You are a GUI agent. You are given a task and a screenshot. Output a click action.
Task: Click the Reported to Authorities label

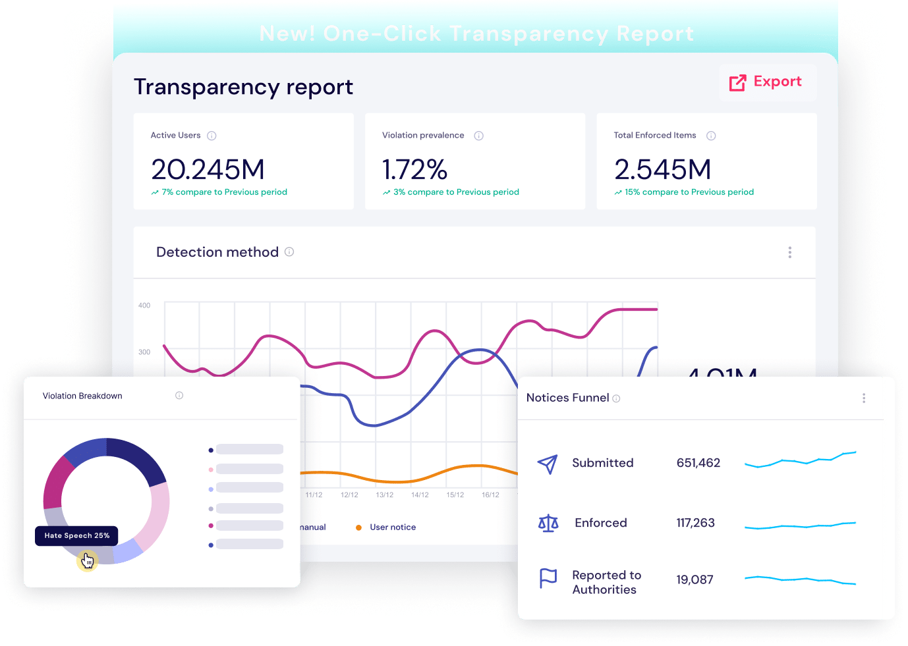coord(607,582)
